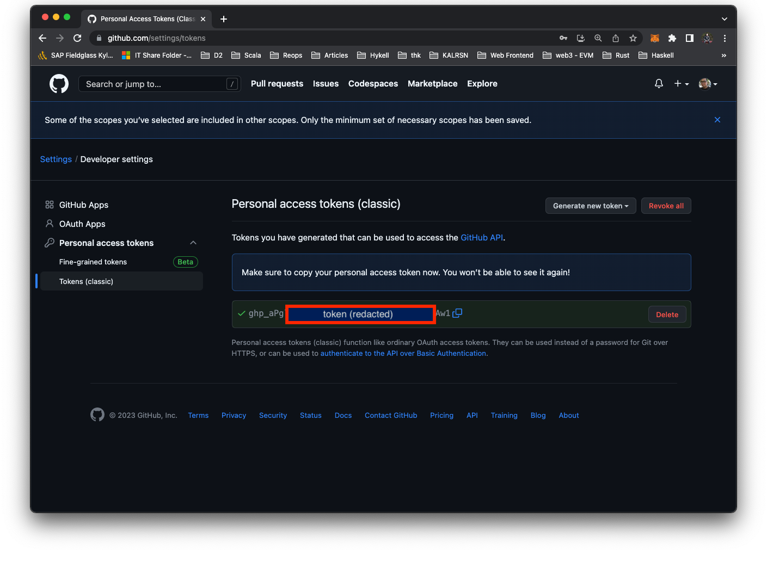Open the Web Frontend bookmark folder
Viewport: 767px width, 568px height.
(x=506, y=55)
